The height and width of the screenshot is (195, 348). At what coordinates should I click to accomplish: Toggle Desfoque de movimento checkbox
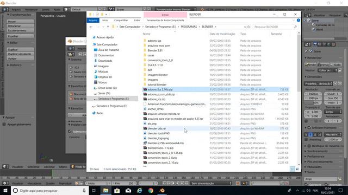[309, 146]
